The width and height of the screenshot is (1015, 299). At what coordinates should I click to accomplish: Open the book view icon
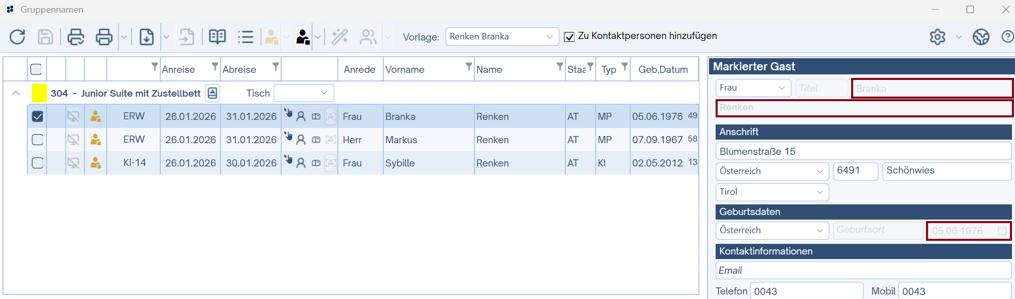(217, 37)
